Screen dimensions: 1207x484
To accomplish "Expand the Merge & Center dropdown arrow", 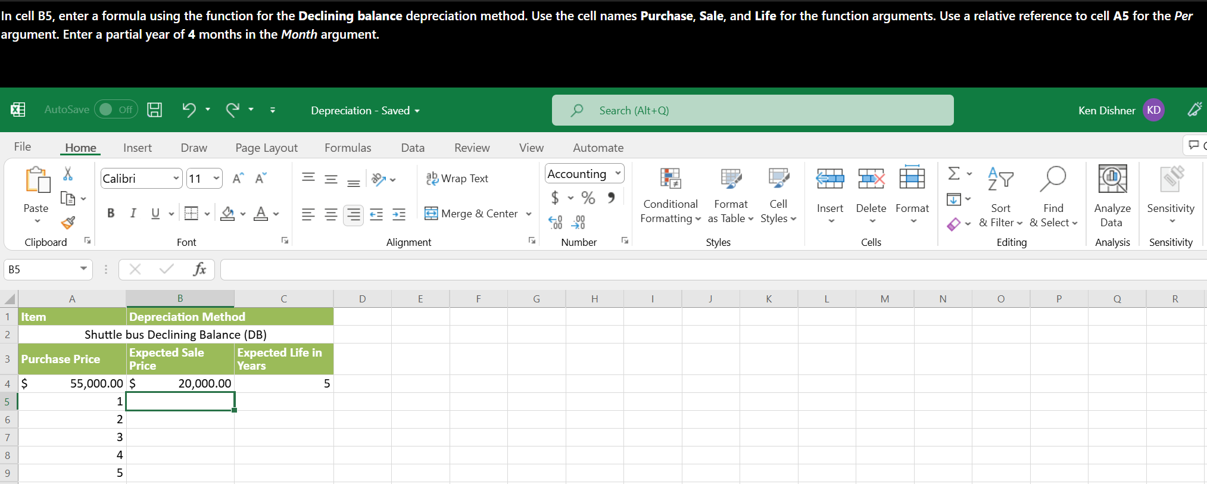I will [529, 214].
